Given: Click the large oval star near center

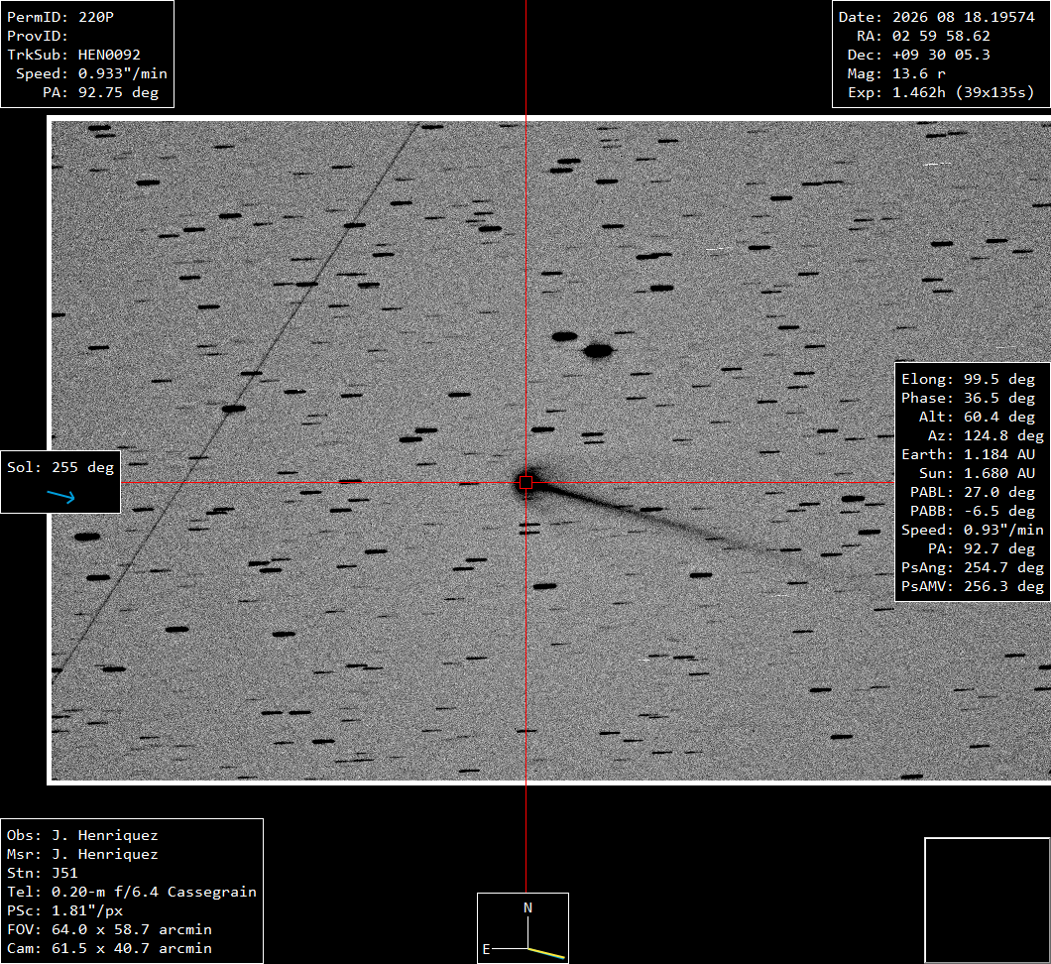Looking at the screenshot, I should coord(597,351).
